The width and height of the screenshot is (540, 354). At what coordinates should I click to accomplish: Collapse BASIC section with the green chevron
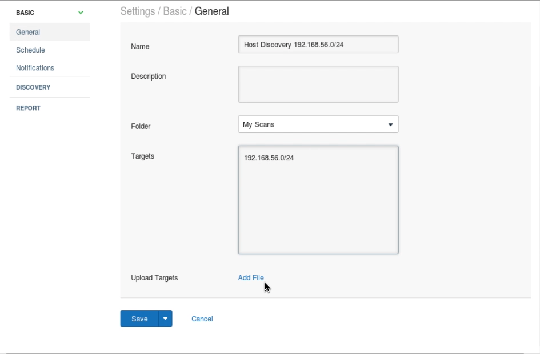coord(81,13)
